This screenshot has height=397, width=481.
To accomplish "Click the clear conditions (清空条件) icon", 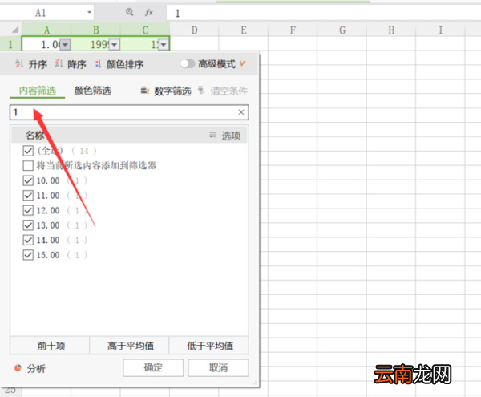I will point(201,91).
